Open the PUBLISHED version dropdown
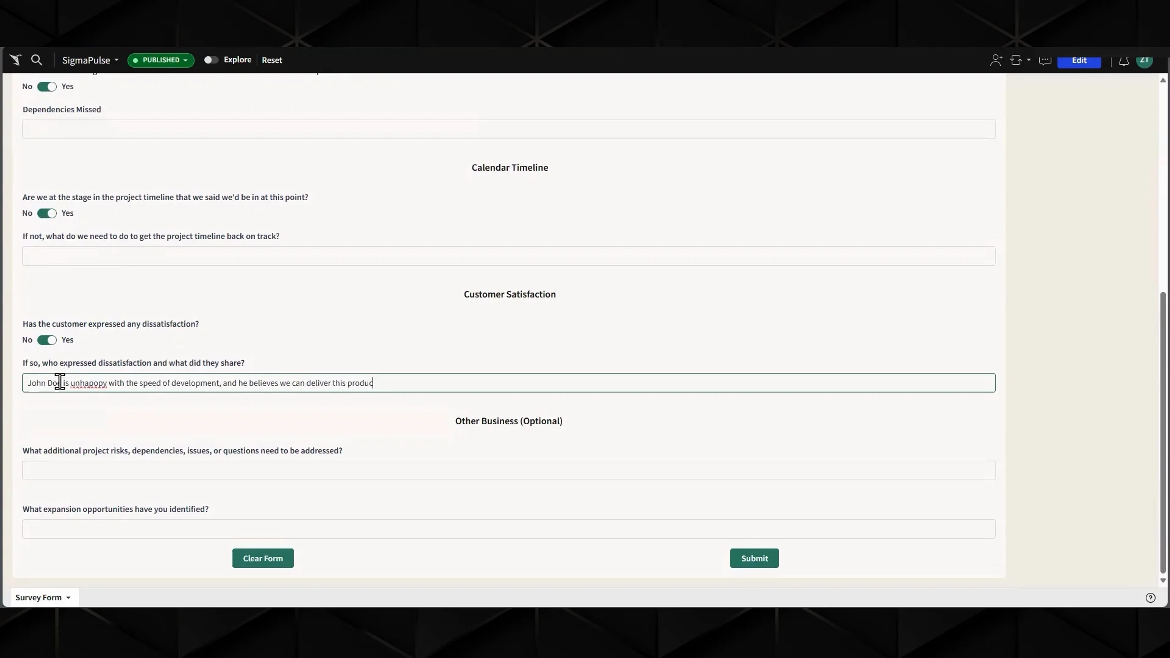This screenshot has height=658, width=1170. (x=161, y=60)
